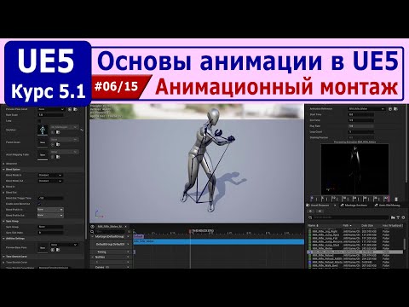The image size is (409, 307).
Task: Open the Preview Pose Asset dropdown
Action: click(x=51, y=109)
